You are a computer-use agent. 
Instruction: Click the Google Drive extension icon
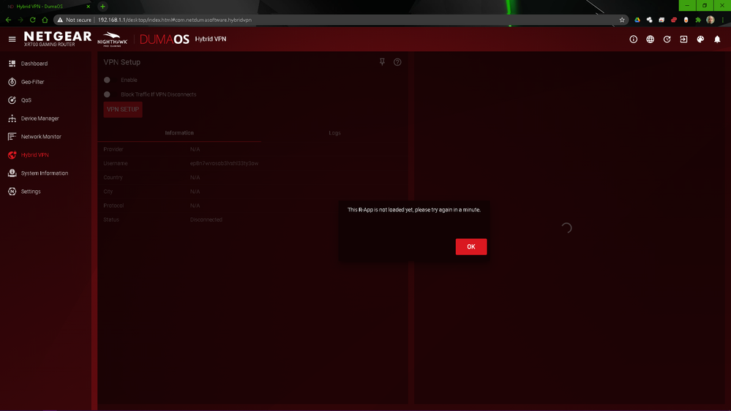[x=637, y=20]
